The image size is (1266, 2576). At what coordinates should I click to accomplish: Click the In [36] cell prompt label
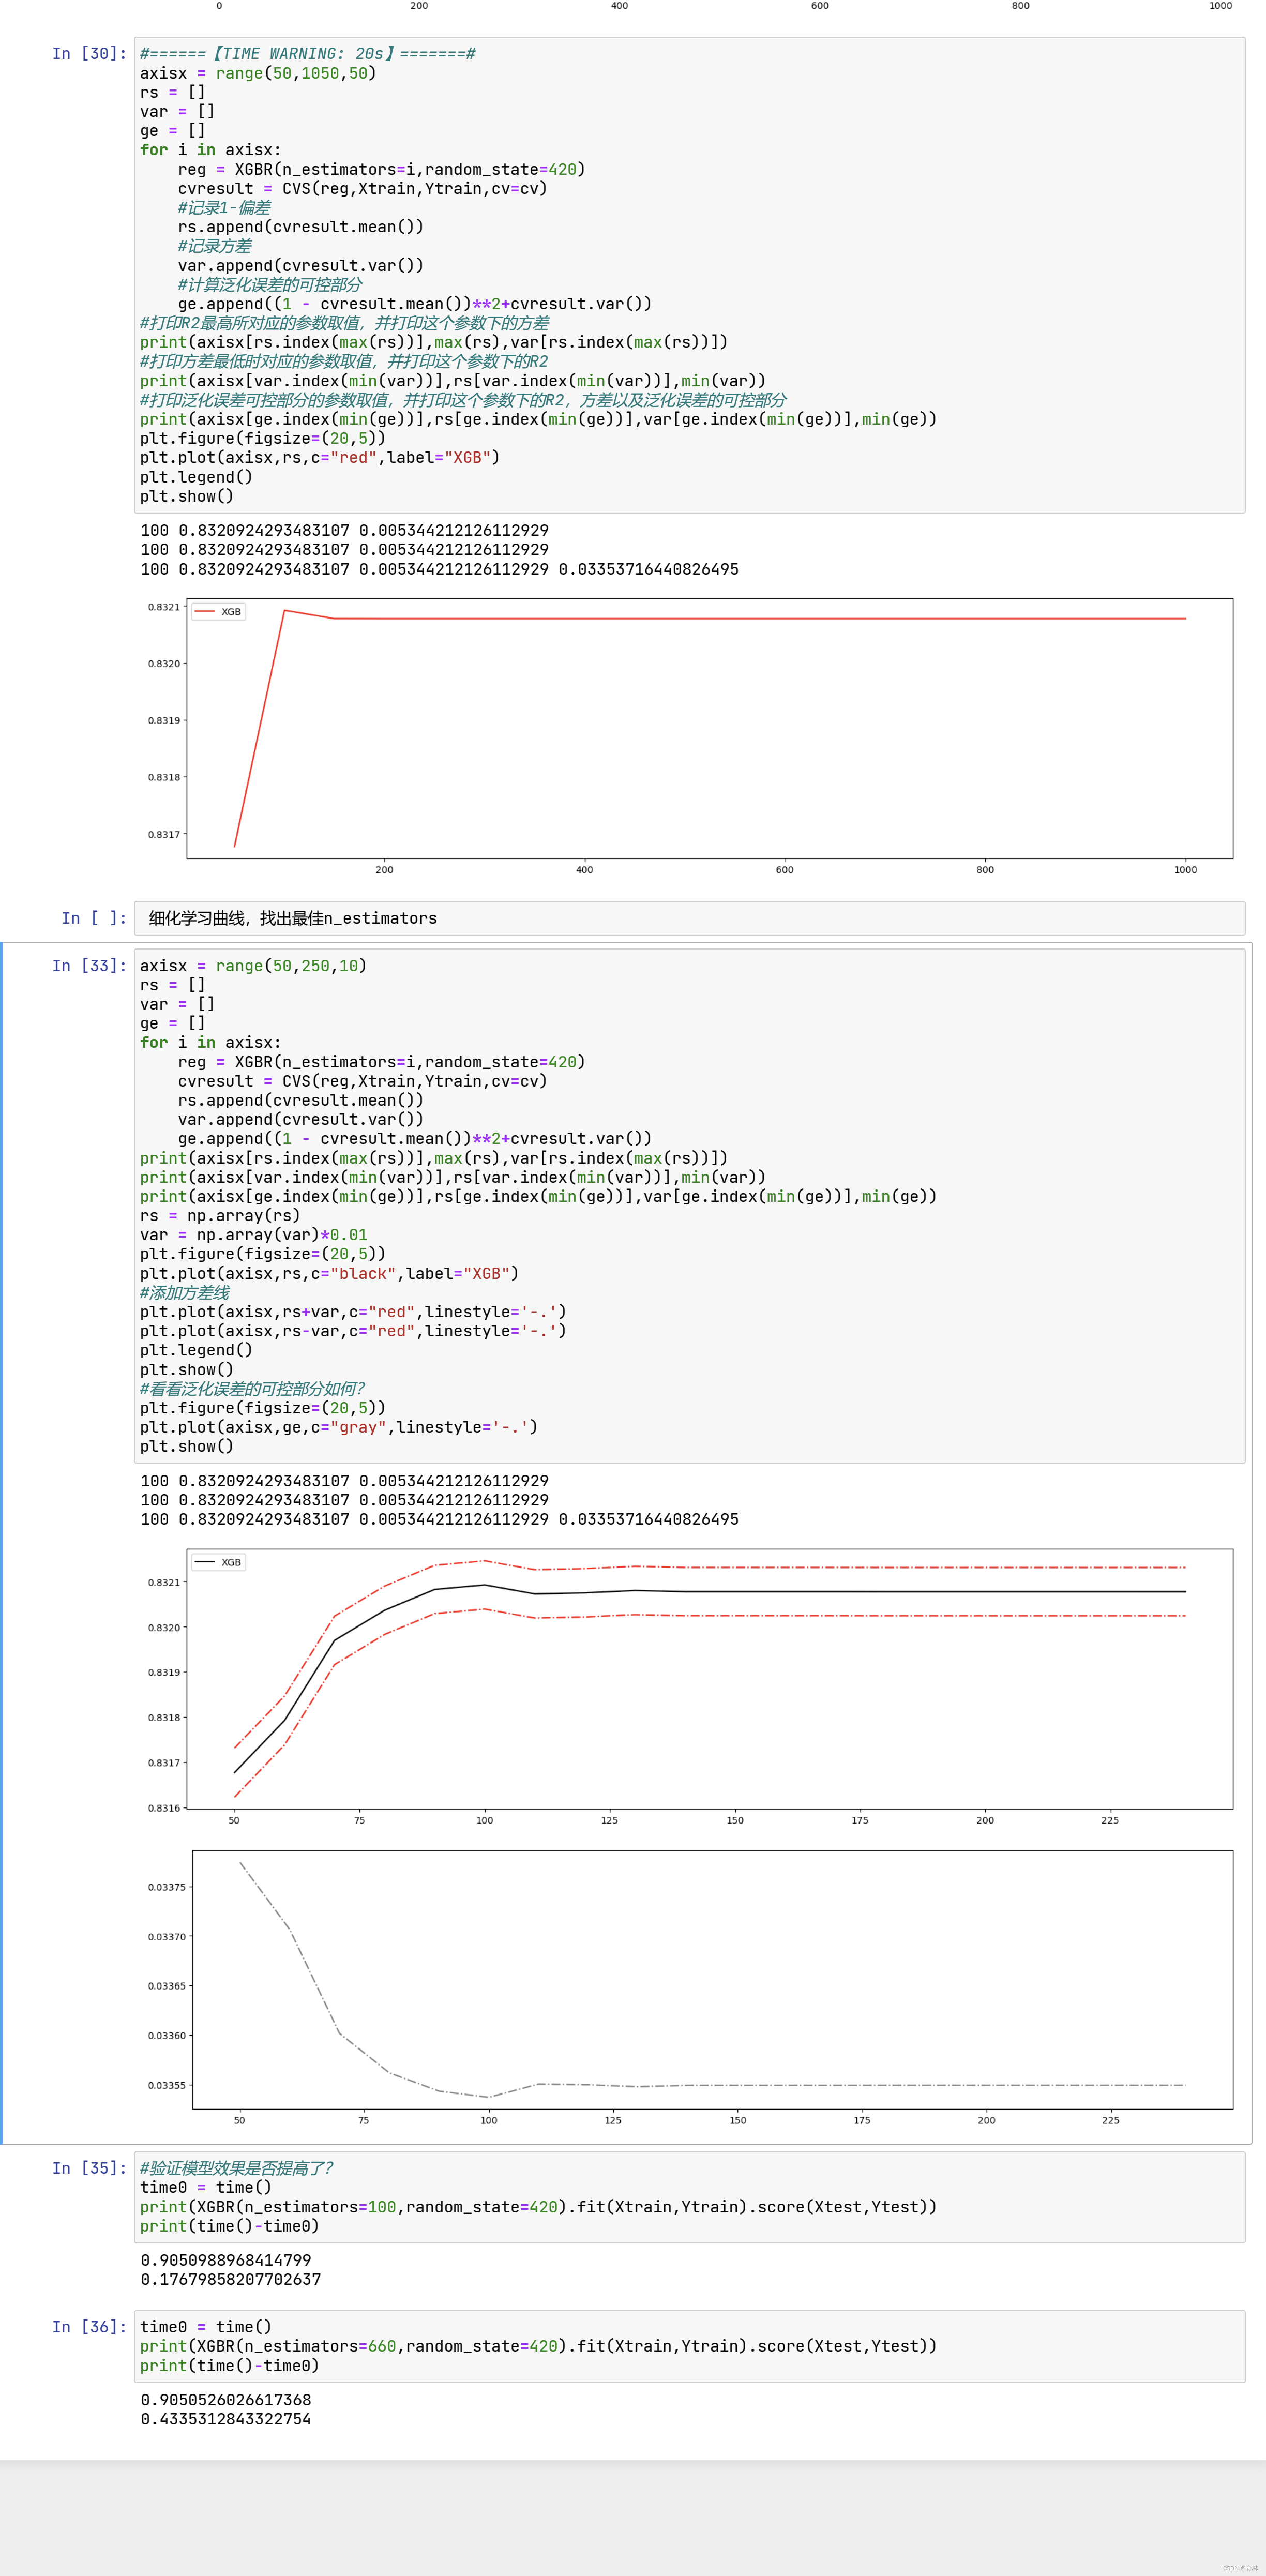89,2327
